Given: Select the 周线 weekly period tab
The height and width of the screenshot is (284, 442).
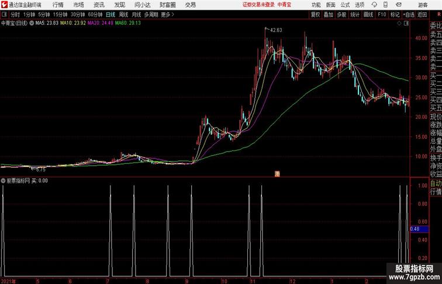Looking at the screenshot, I should pyautogui.click(x=123, y=15).
